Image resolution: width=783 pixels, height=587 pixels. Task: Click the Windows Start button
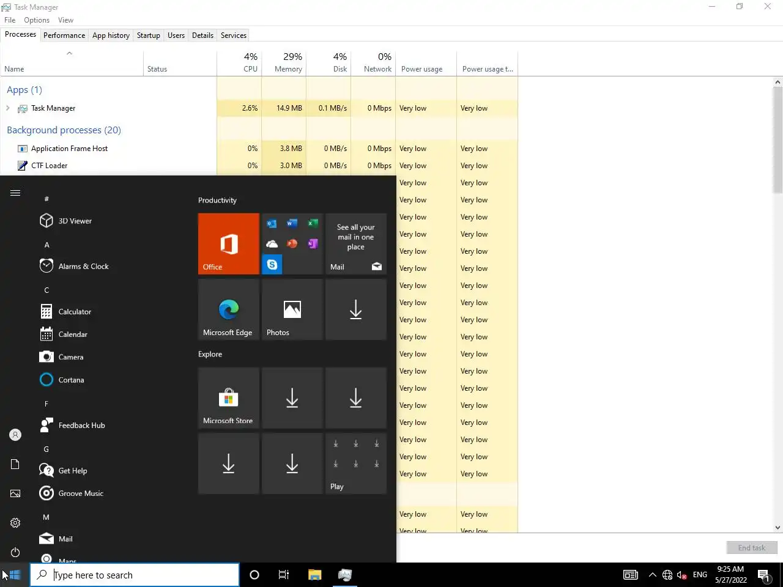[x=15, y=575]
